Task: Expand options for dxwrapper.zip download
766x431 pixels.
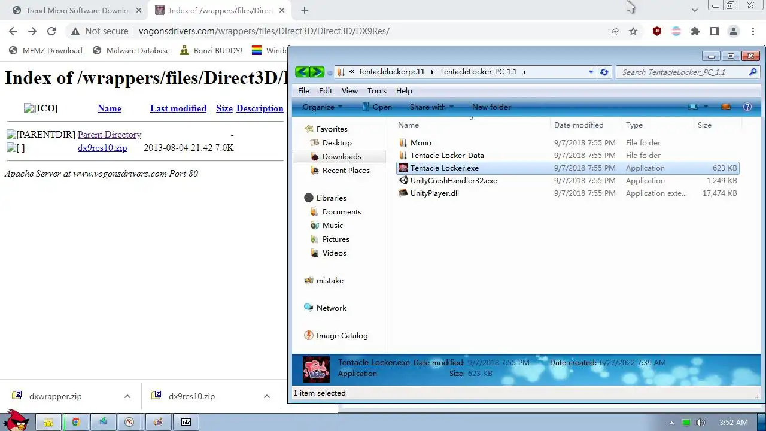Action: coord(127,396)
